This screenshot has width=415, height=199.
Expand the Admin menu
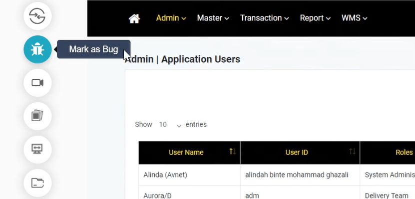tap(171, 18)
